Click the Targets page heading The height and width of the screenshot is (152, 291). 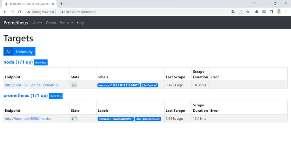[18, 38]
